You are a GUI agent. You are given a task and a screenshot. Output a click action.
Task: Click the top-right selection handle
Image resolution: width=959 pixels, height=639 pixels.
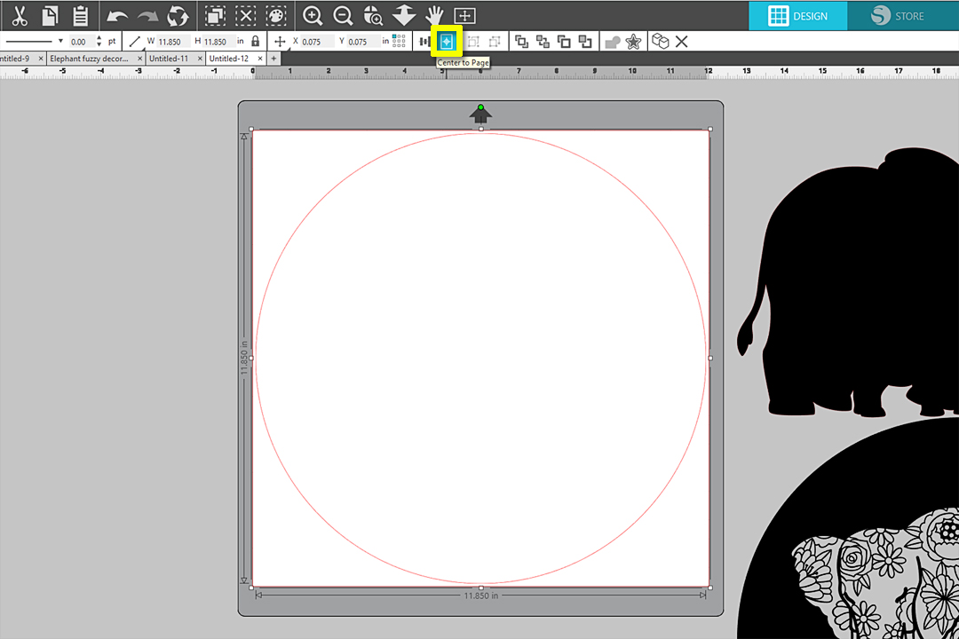710,129
